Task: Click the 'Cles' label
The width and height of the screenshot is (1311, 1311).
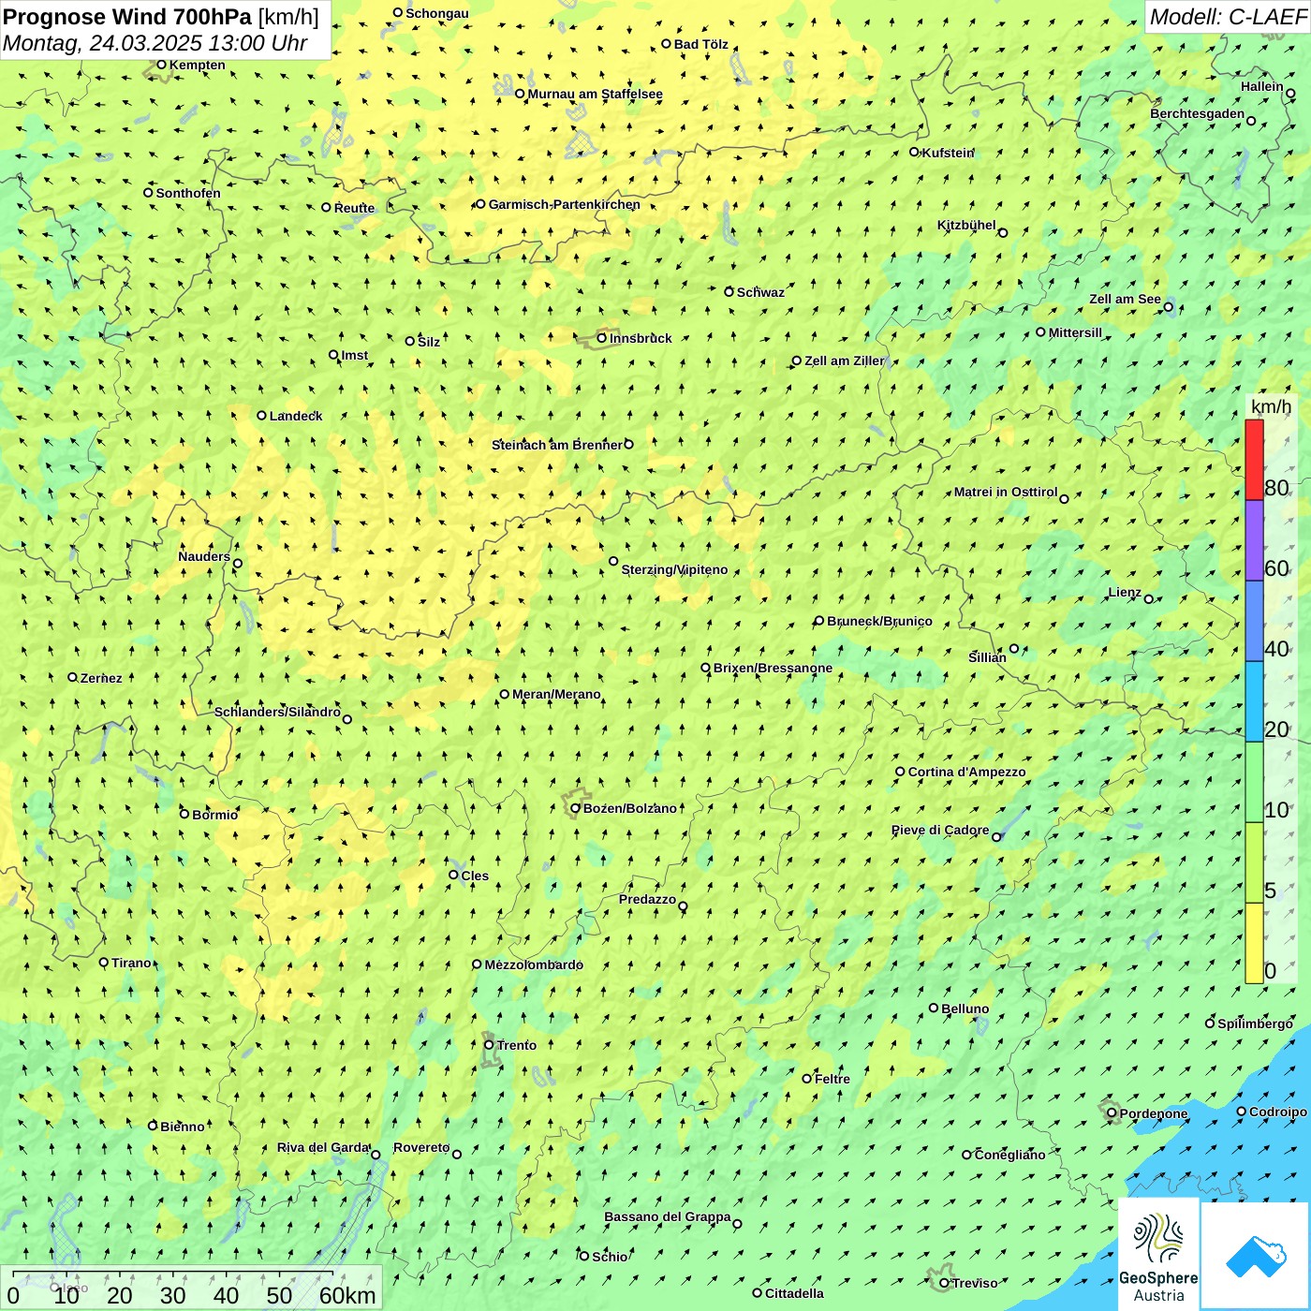Action: tap(475, 876)
